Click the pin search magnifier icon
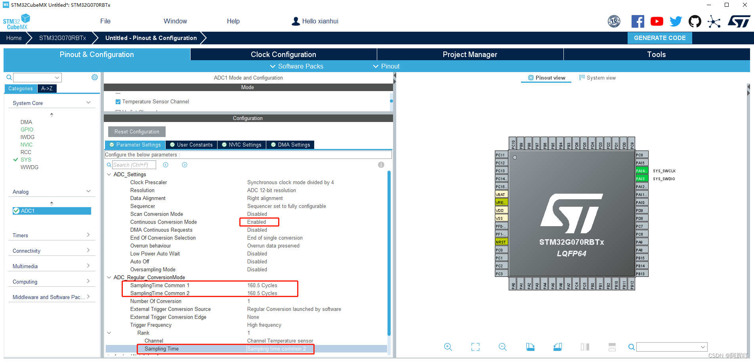 coord(632,347)
